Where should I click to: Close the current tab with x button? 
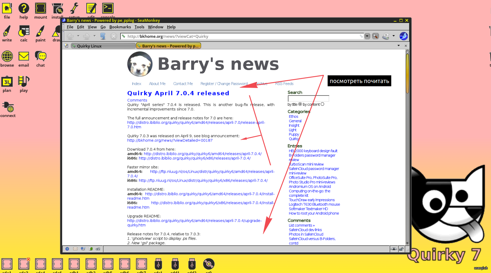point(405,46)
